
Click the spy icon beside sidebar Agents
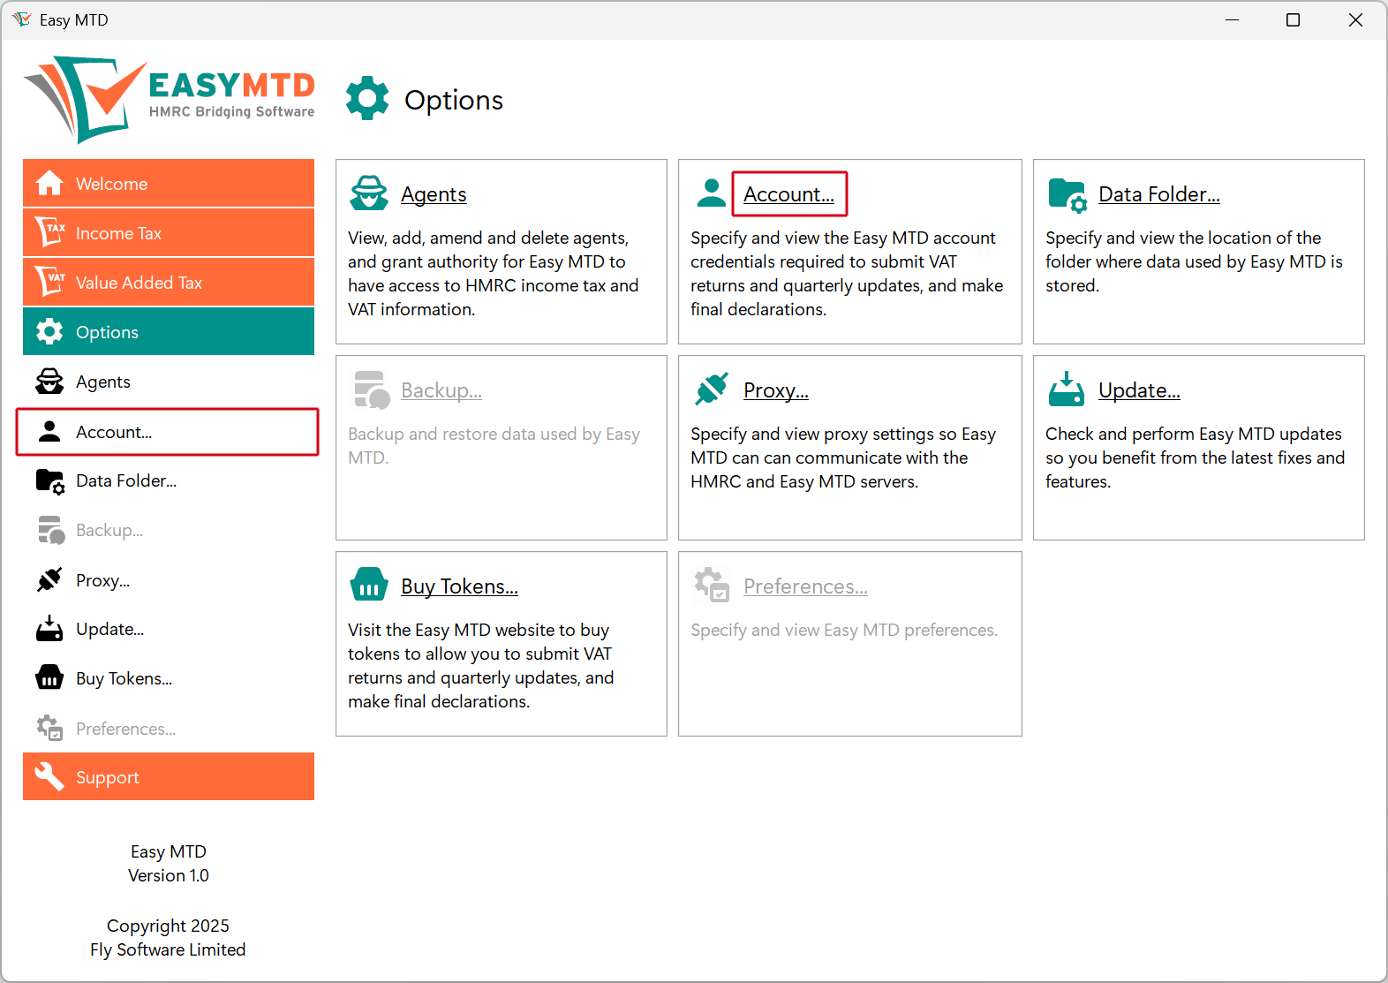[49, 381]
